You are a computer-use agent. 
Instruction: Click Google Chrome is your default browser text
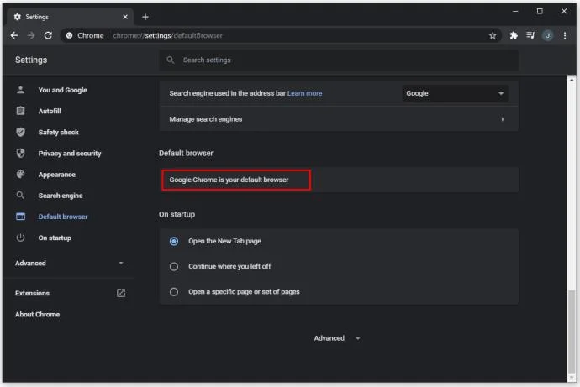pos(229,180)
